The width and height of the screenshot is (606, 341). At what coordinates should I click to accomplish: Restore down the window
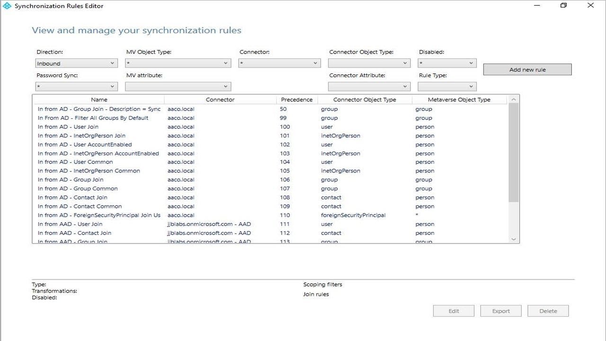(x=563, y=6)
